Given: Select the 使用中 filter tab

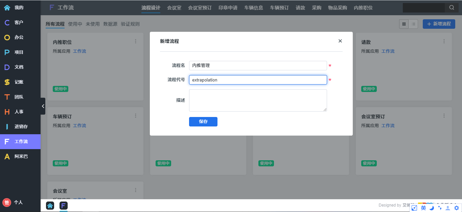Looking at the screenshot, I should [75, 24].
